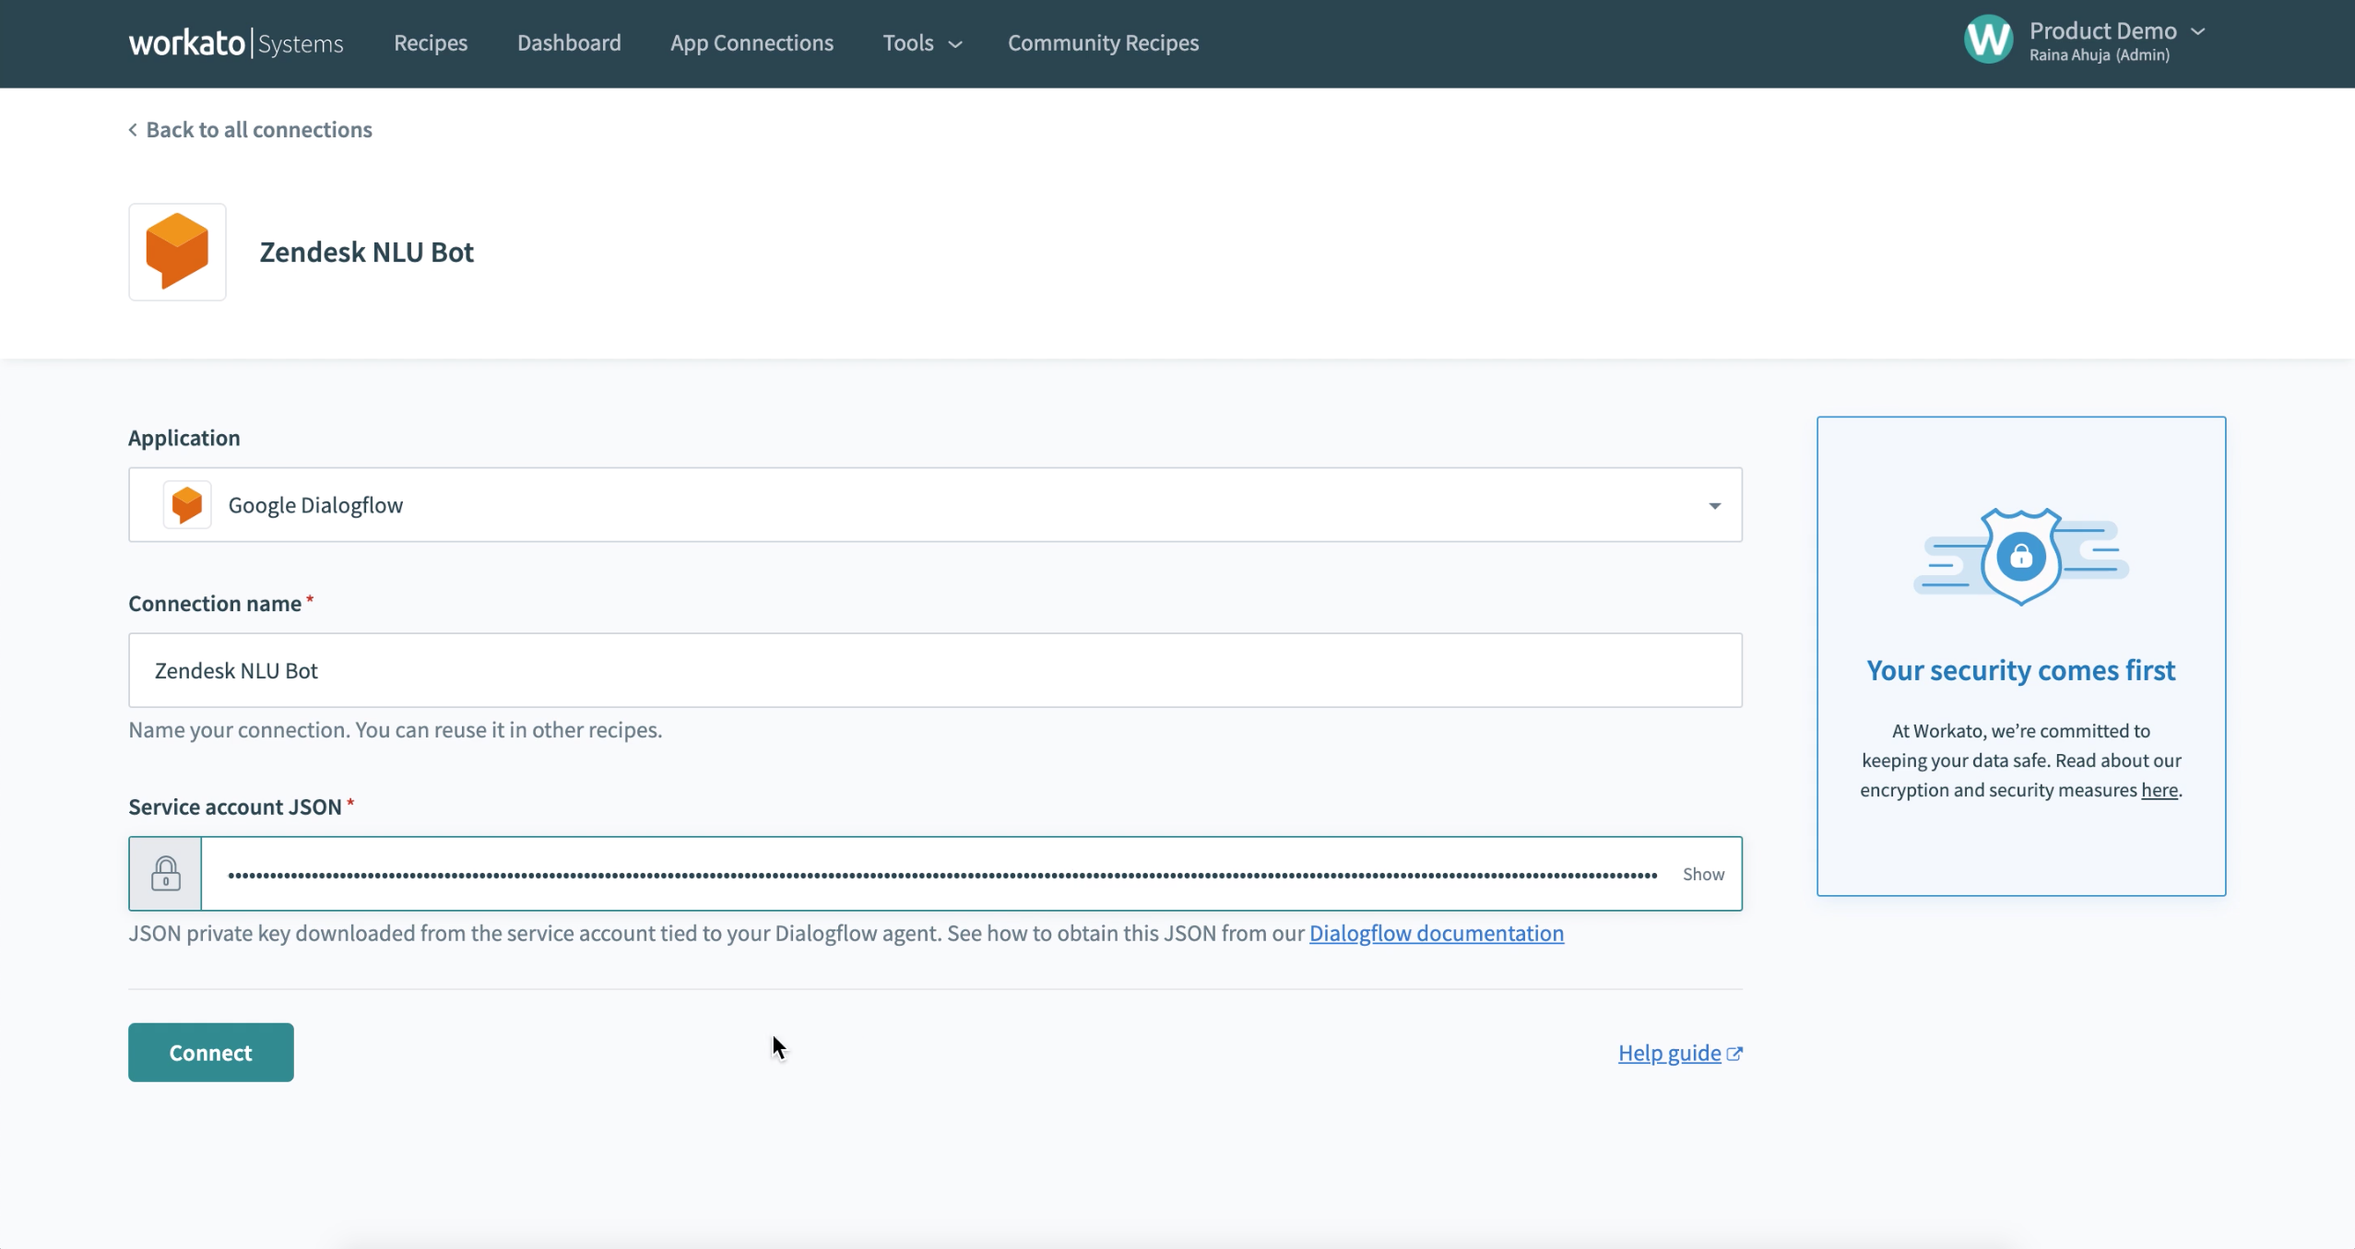Open the 'here' security measures link

(2160, 790)
